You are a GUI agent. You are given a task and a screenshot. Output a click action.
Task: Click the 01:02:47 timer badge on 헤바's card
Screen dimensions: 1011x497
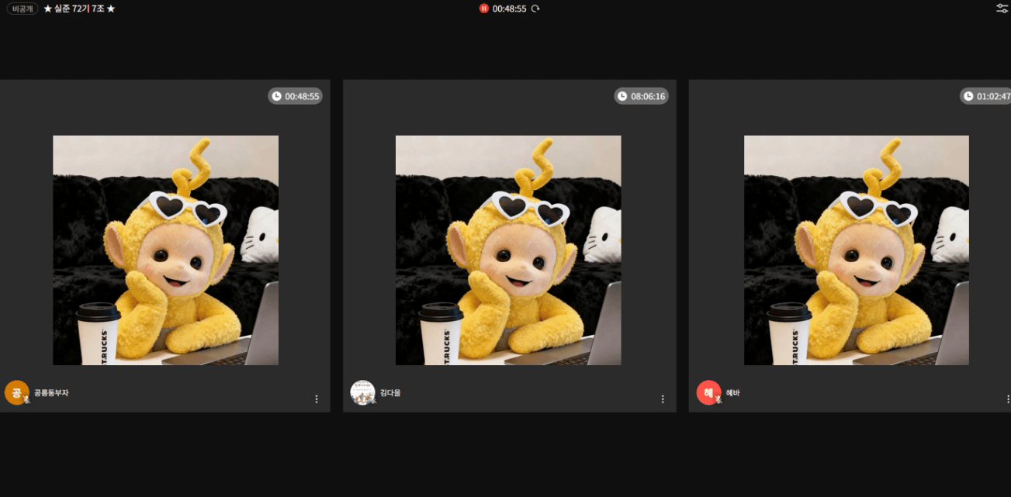pyautogui.click(x=985, y=96)
